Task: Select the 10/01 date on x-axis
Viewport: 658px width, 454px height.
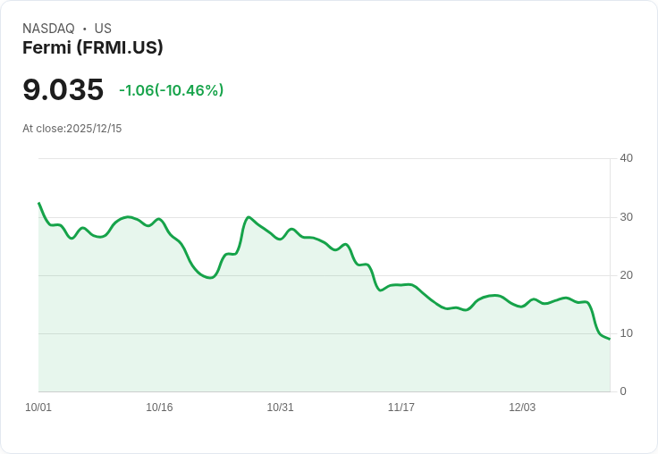Action: pos(38,408)
